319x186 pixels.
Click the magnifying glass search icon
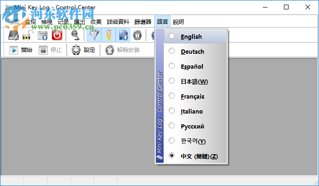click(75, 35)
